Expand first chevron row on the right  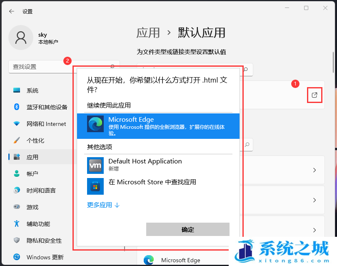tap(315, 170)
